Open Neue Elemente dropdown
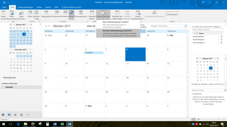The image size is (227, 127). click(x=21, y=15)
